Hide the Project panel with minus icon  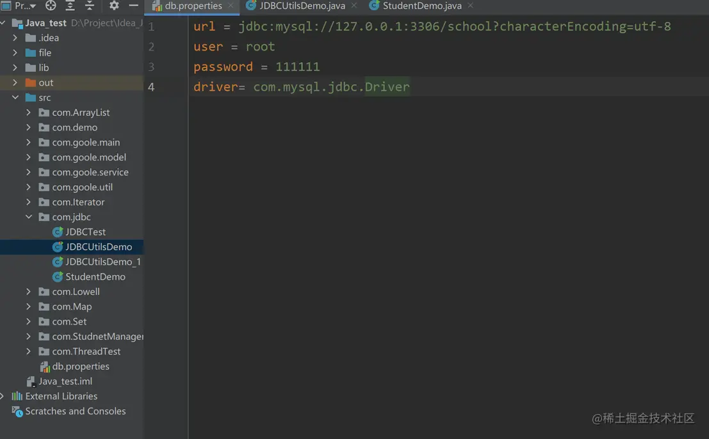[133, 6]
